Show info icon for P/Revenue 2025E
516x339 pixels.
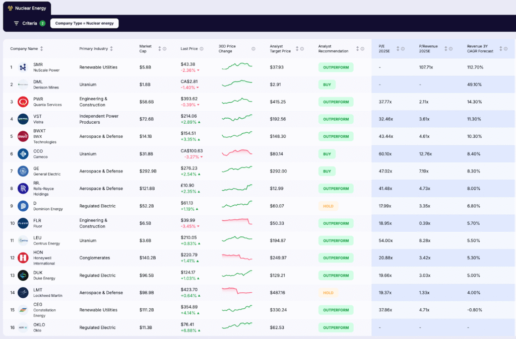click(450, 49)
